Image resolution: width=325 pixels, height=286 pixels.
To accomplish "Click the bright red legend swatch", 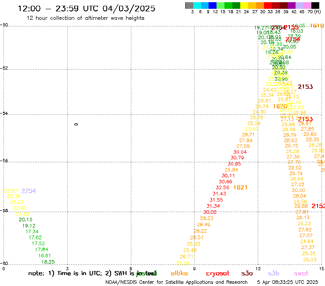I will click(x=268, y=5).
